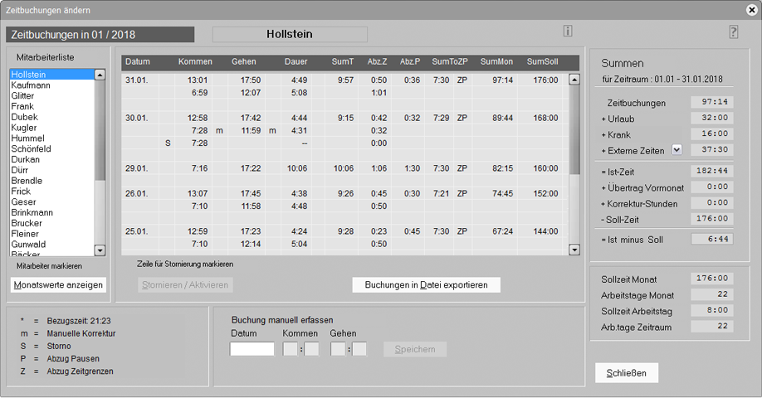
Task: Select the 25.01. booking row date
Action: pyautogui.click(x=137, y=231)
